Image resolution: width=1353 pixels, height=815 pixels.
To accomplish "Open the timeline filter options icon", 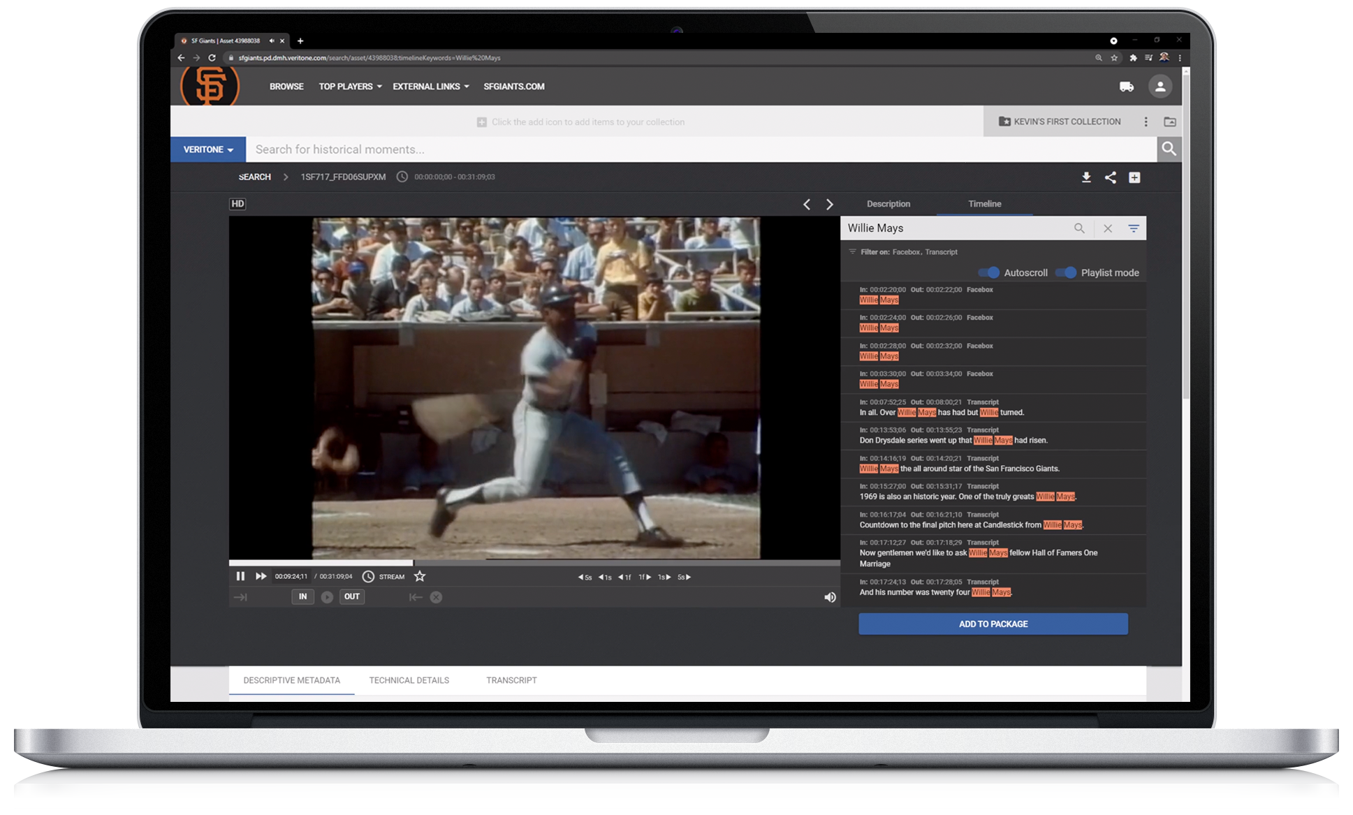I will [x=1133, y=228].
